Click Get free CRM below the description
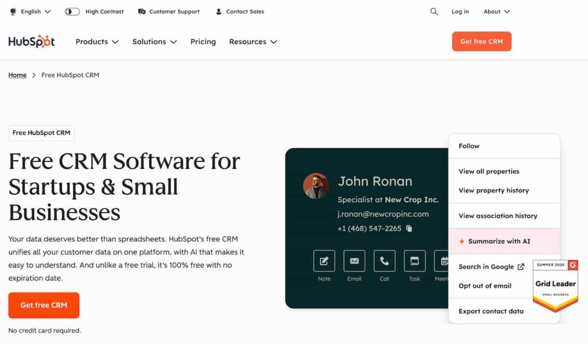This screenshot has width=588, height=344. (44, 306)
